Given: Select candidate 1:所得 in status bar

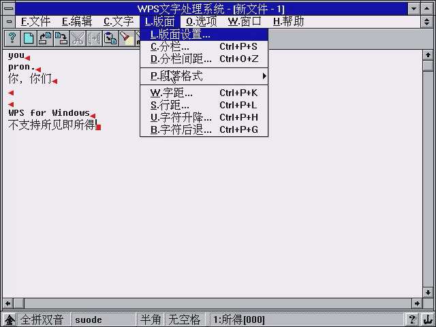Looking at the screenshot, I should (239, 320).
